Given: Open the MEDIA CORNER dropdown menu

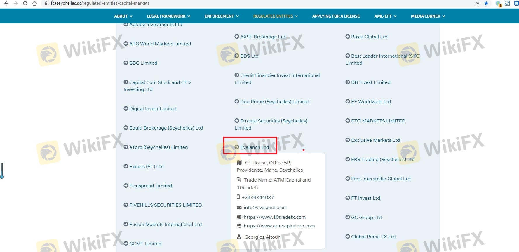Looking at the screenshot, I should 428,16.
